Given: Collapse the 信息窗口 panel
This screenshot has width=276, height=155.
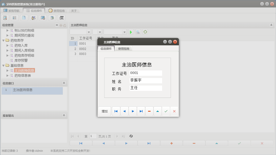Looking at the screenshot, I should pyautogui.click(x=64, y=83).
